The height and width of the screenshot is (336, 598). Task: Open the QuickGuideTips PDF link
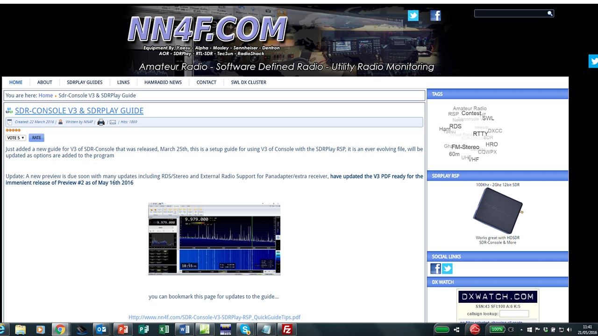coord(214,317)
